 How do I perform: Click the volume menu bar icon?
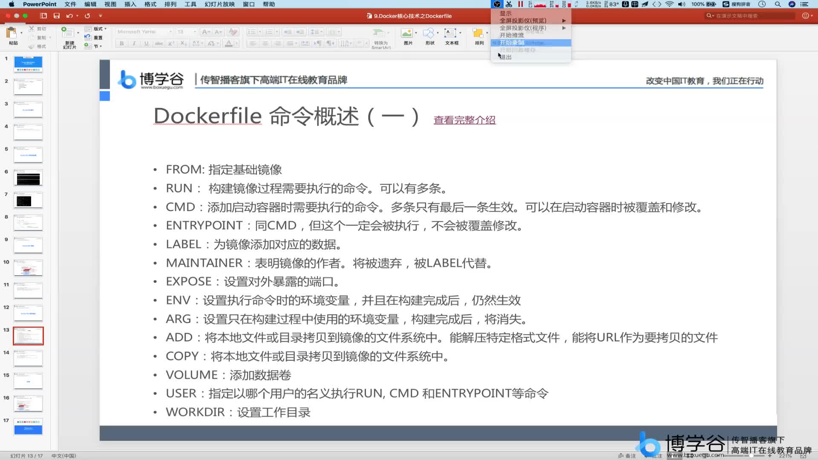click(682, 4)
